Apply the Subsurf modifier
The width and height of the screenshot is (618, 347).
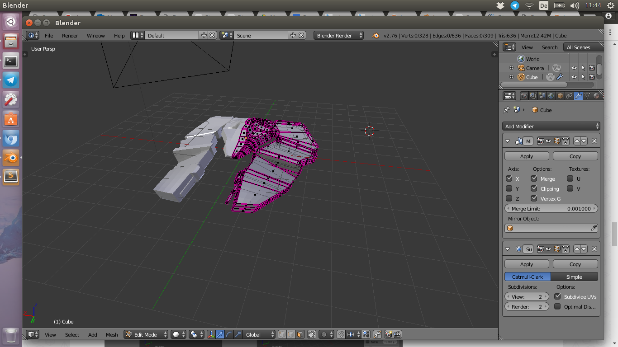point(527,264)
